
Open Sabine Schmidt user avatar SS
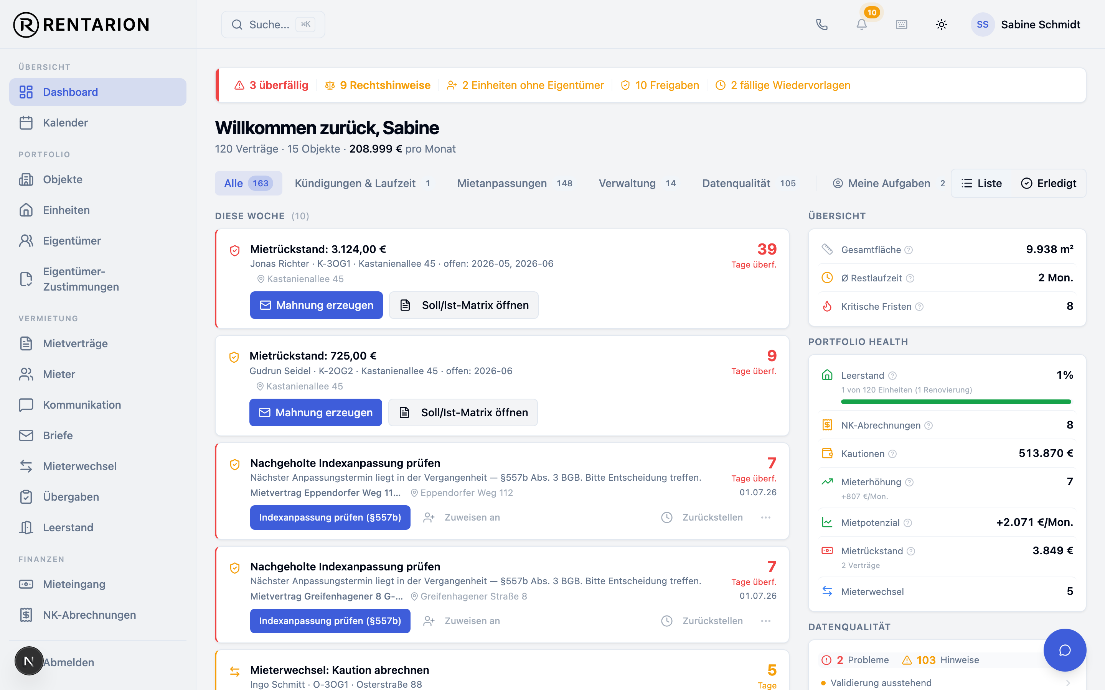point(982,25)
